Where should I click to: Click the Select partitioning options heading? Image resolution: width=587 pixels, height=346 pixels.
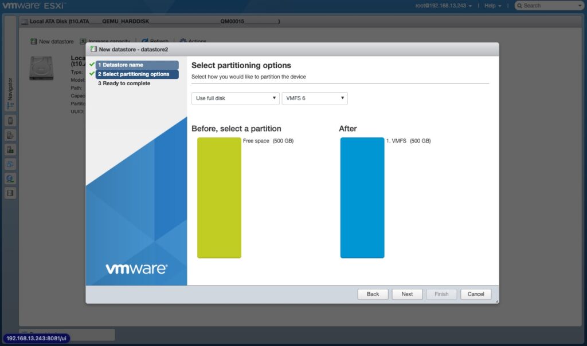coord(241,65)
